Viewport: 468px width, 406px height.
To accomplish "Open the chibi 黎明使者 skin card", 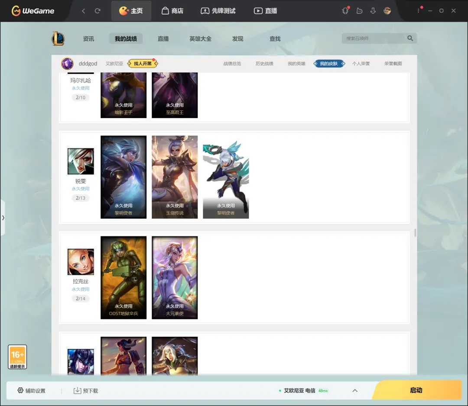I will [226, 177].
